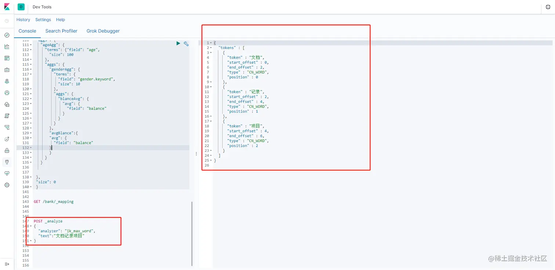Click the "field": "gender.keyword" line
Image resolution: width=555 pixels, height=270 pixels.
pyautogui.click(x=87, y=79)
